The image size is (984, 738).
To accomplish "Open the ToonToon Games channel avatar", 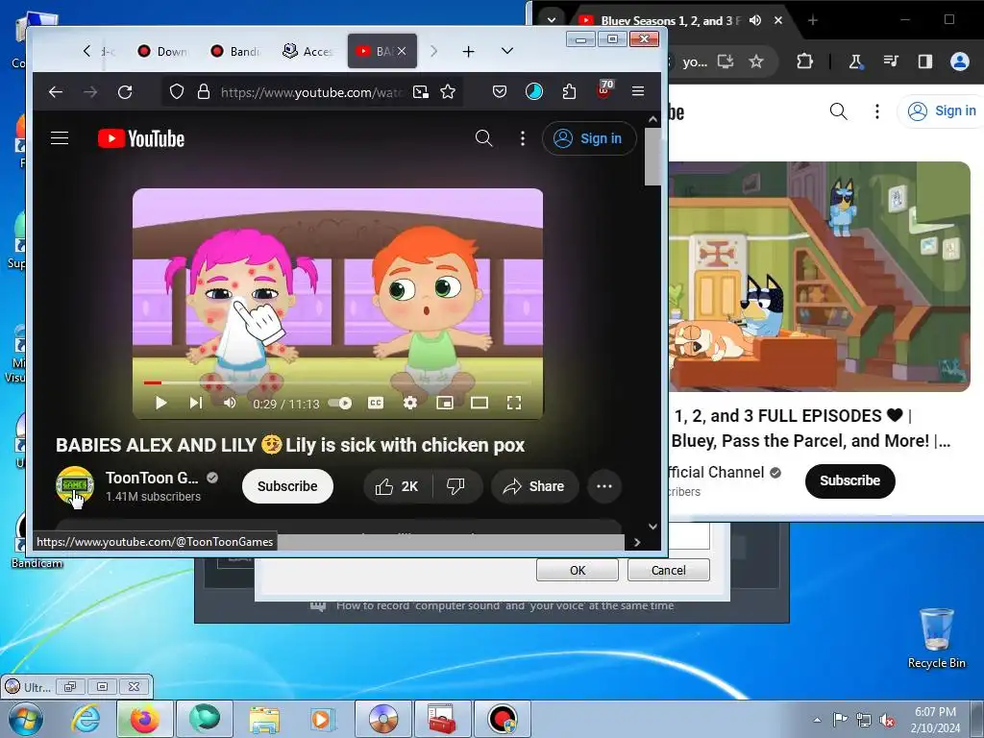I will click(x=75, y=485).
